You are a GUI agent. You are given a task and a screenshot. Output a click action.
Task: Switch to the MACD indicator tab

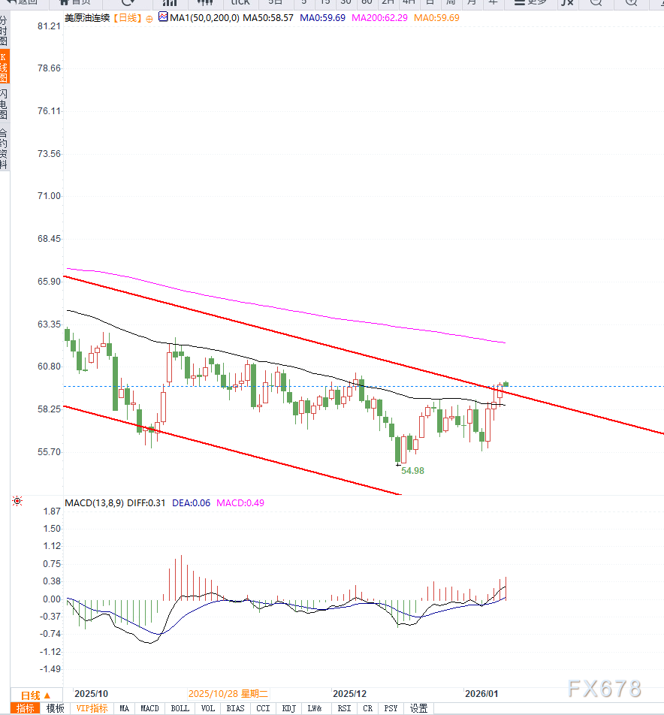[x=150, y=707]
